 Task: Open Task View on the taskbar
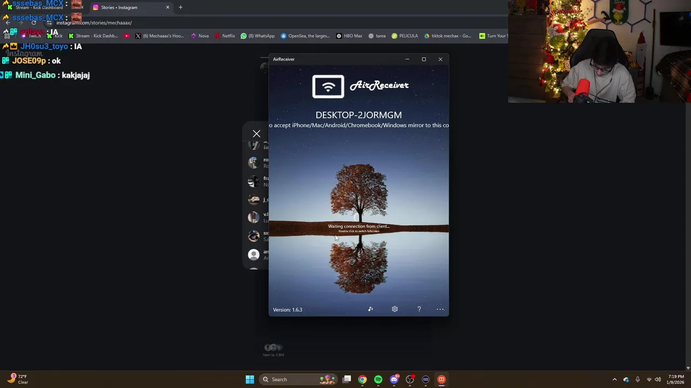click(x=347, y=379)
